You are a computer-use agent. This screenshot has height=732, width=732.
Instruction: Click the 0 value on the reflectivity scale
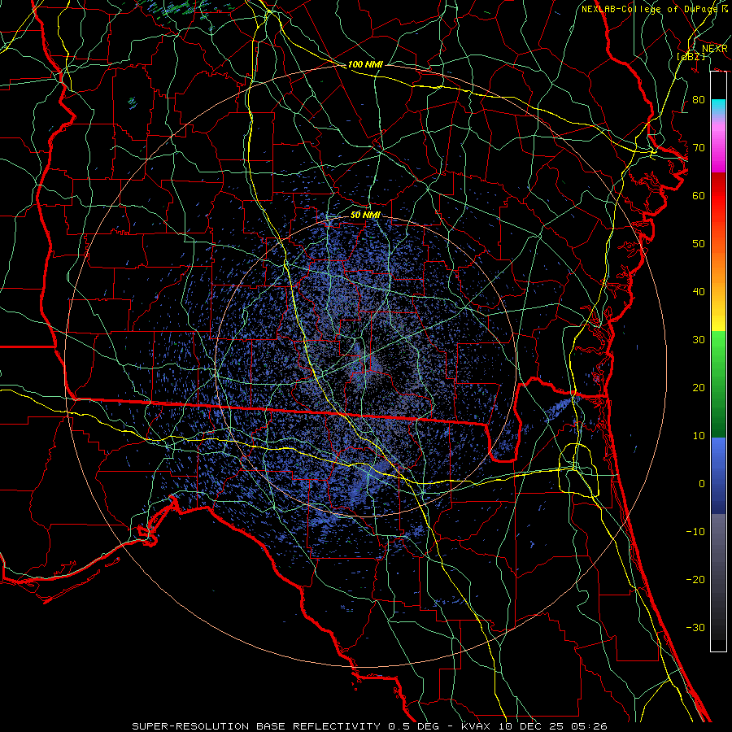(702, 484)
